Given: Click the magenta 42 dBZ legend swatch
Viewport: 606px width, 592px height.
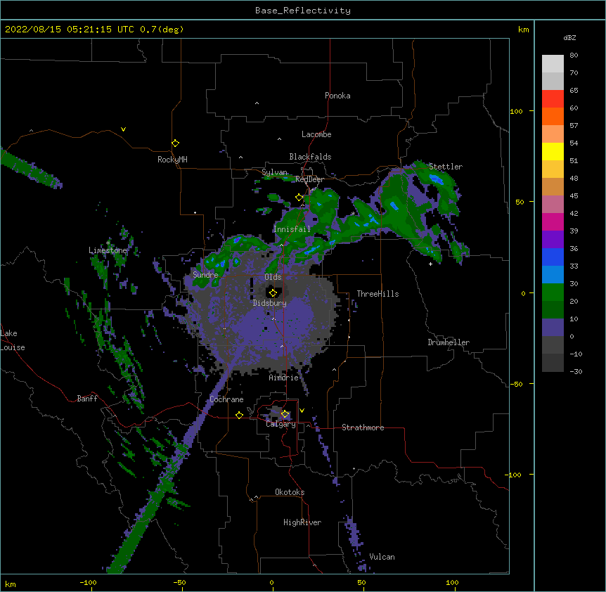Looking at the screenshot, I should point(553,221).
